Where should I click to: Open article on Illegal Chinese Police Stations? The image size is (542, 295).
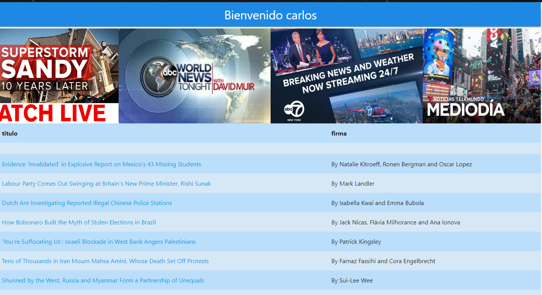(87, 203)
